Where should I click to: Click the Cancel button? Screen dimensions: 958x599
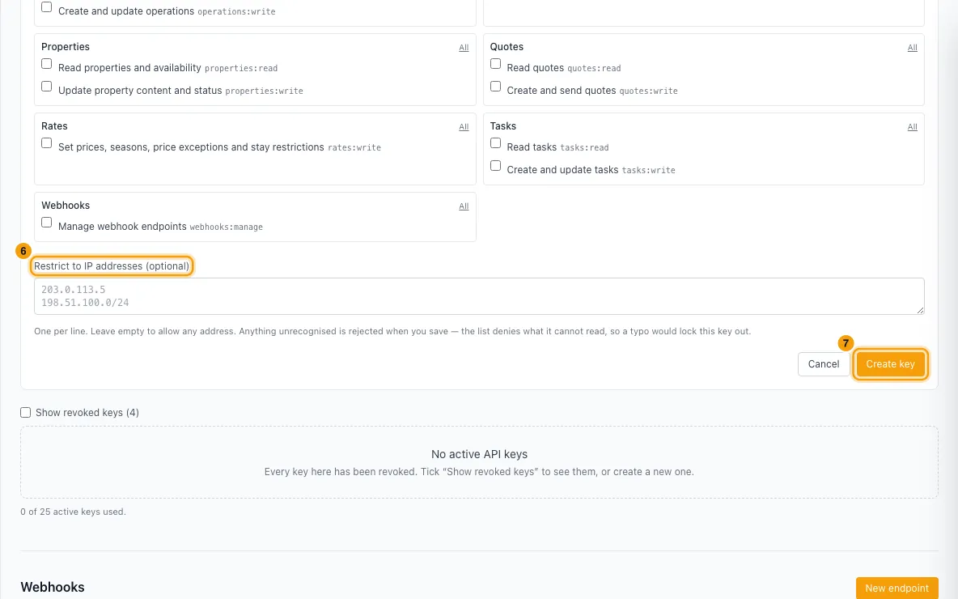coord(824,364)
